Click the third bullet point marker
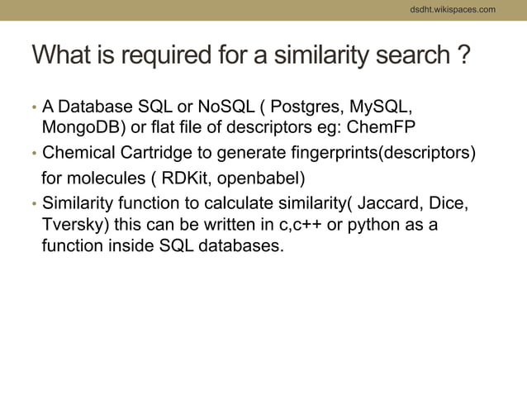The image size is (527, 395). (x=34, y=204)
